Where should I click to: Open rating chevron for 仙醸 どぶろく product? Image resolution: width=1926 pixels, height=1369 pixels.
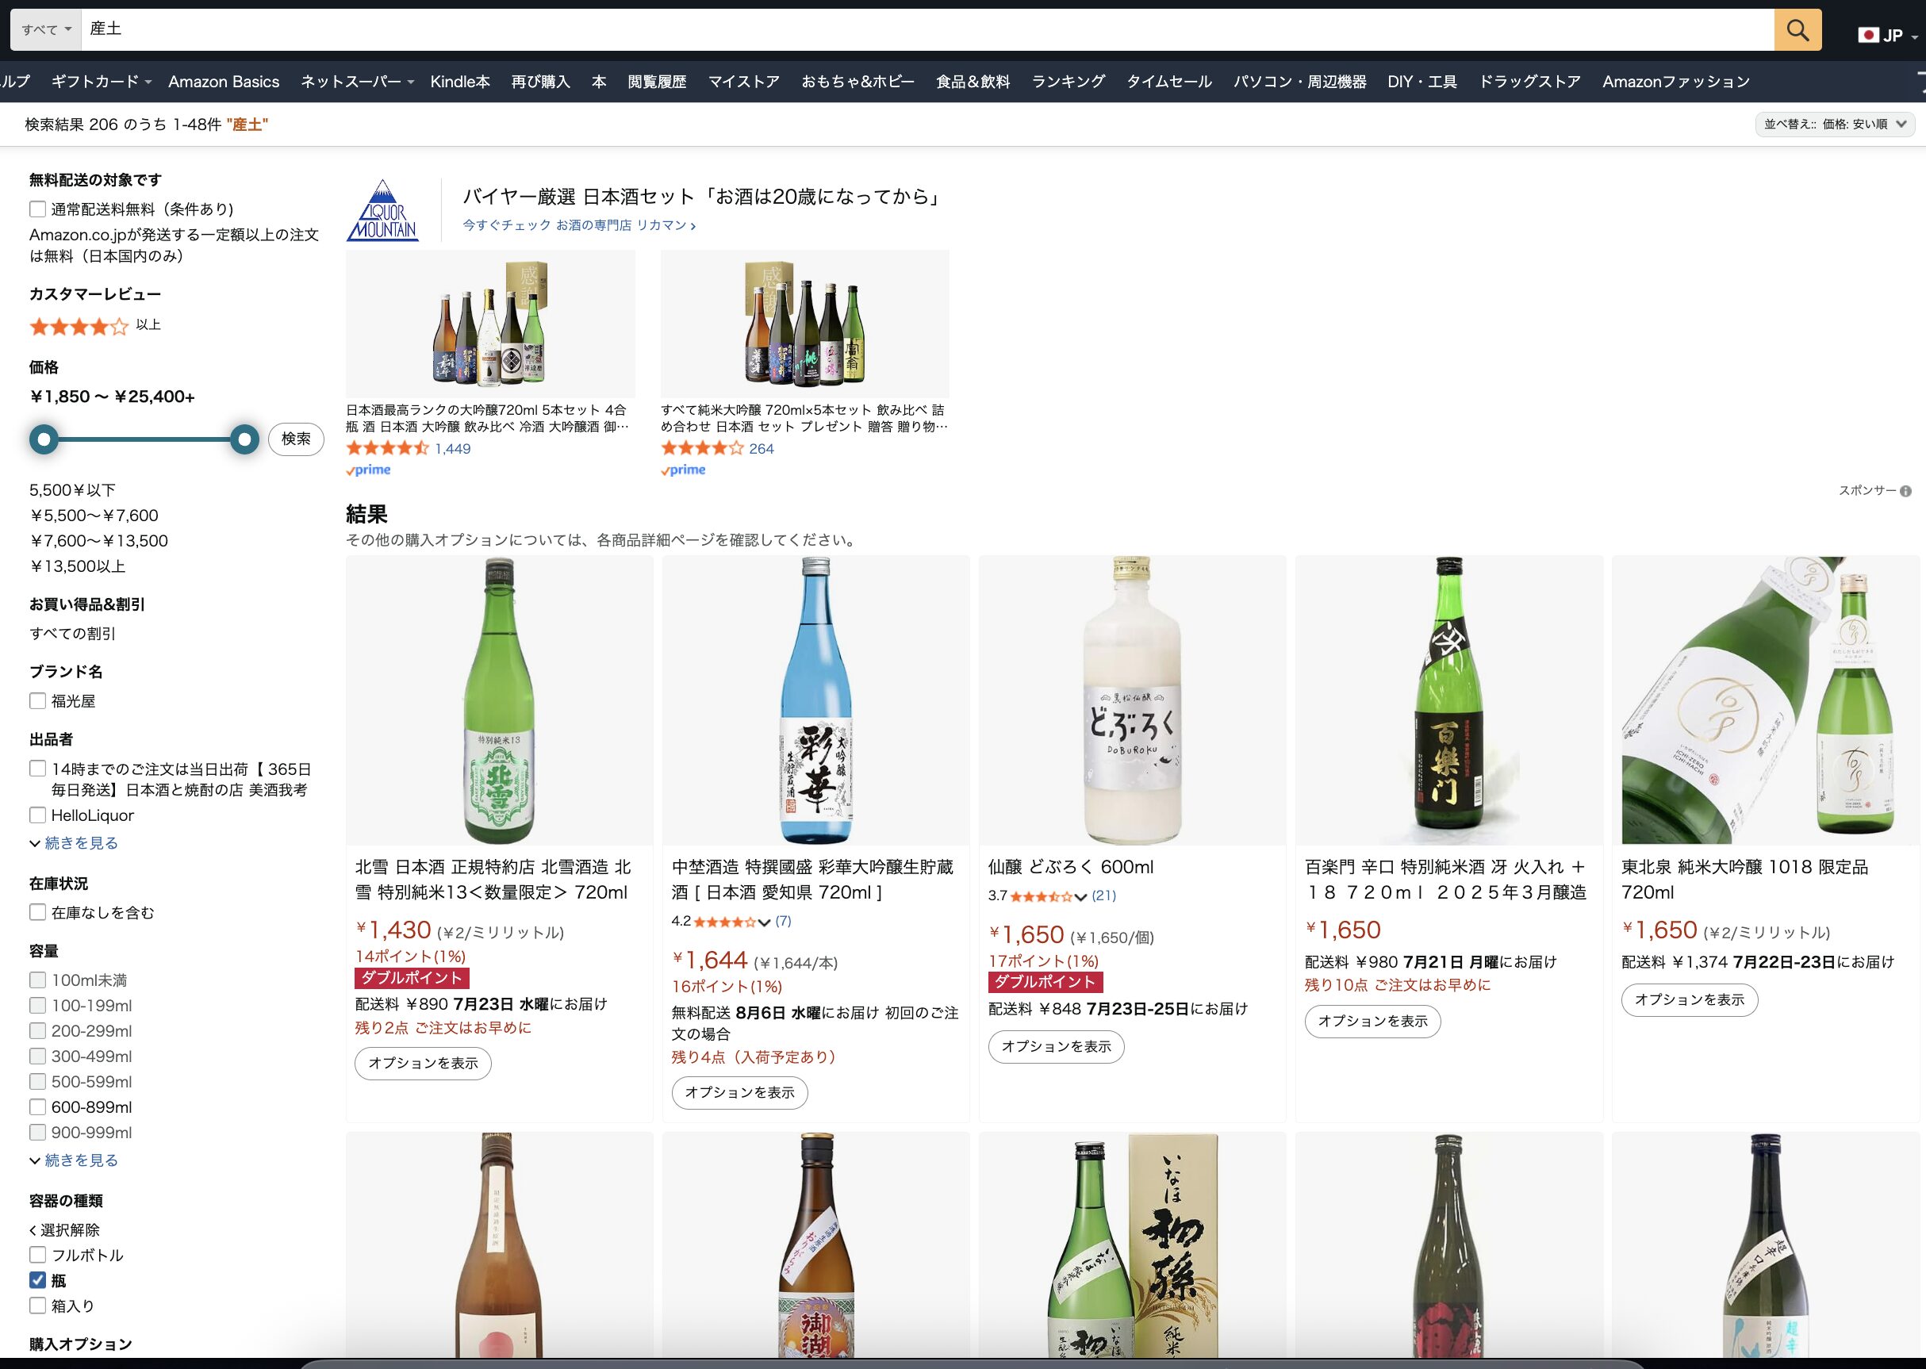click(1080, 897)
